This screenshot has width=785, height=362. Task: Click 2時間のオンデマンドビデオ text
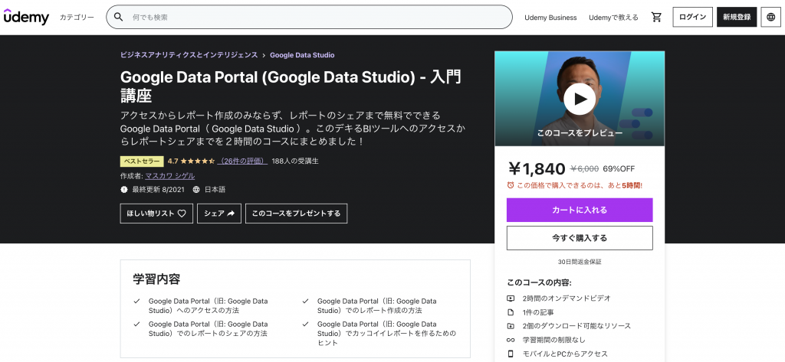(567, 298)
